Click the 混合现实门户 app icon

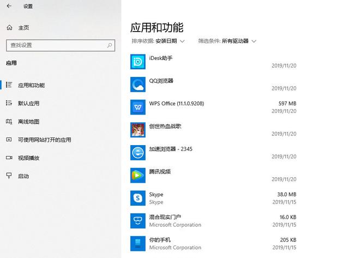coord(138,220)
